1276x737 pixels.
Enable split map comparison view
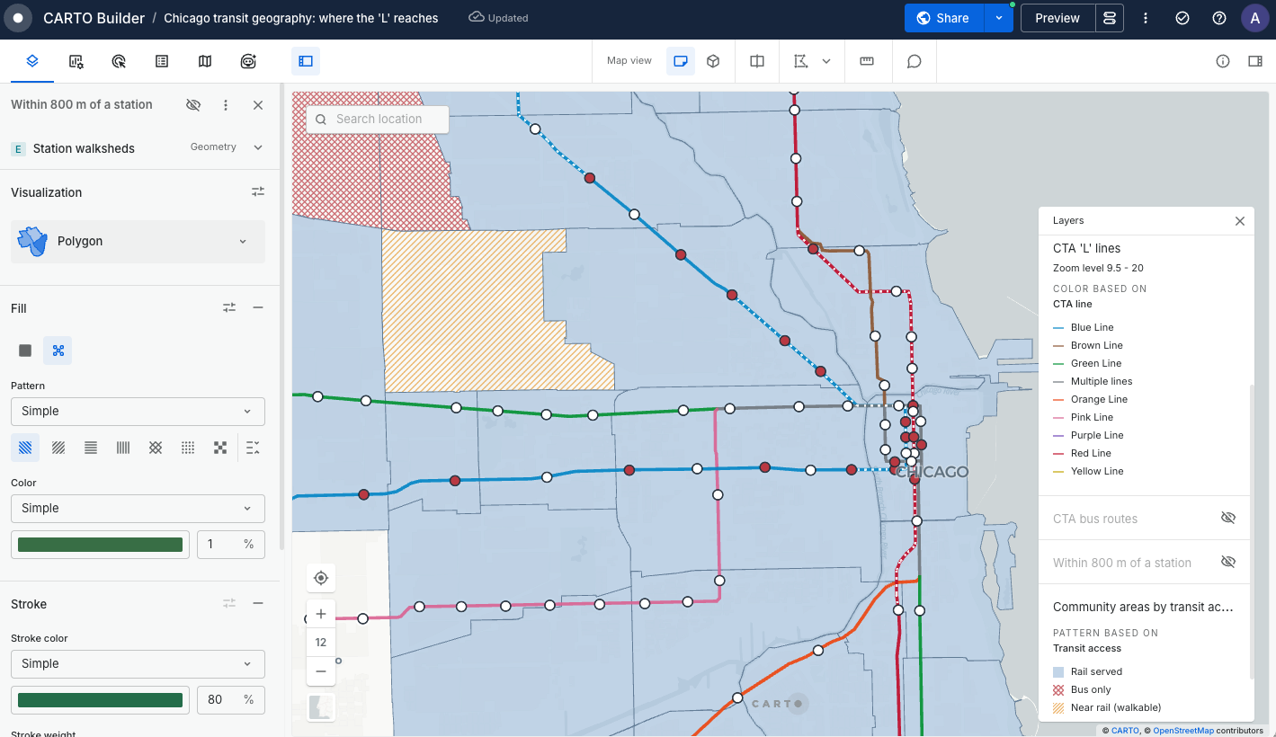click(x=757, y=61)
